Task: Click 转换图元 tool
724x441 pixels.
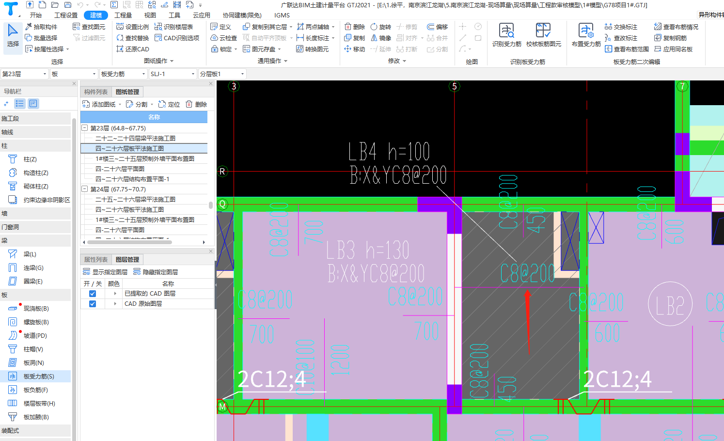Action: point(313,49)
